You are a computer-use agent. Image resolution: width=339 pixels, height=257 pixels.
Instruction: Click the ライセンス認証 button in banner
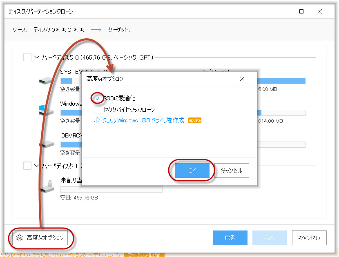pos(144,255)
